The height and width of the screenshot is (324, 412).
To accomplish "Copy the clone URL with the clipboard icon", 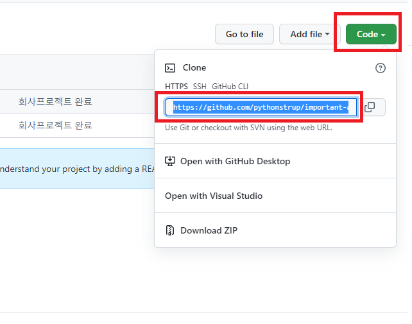I will pyautogui.click(x=370, y=107).
